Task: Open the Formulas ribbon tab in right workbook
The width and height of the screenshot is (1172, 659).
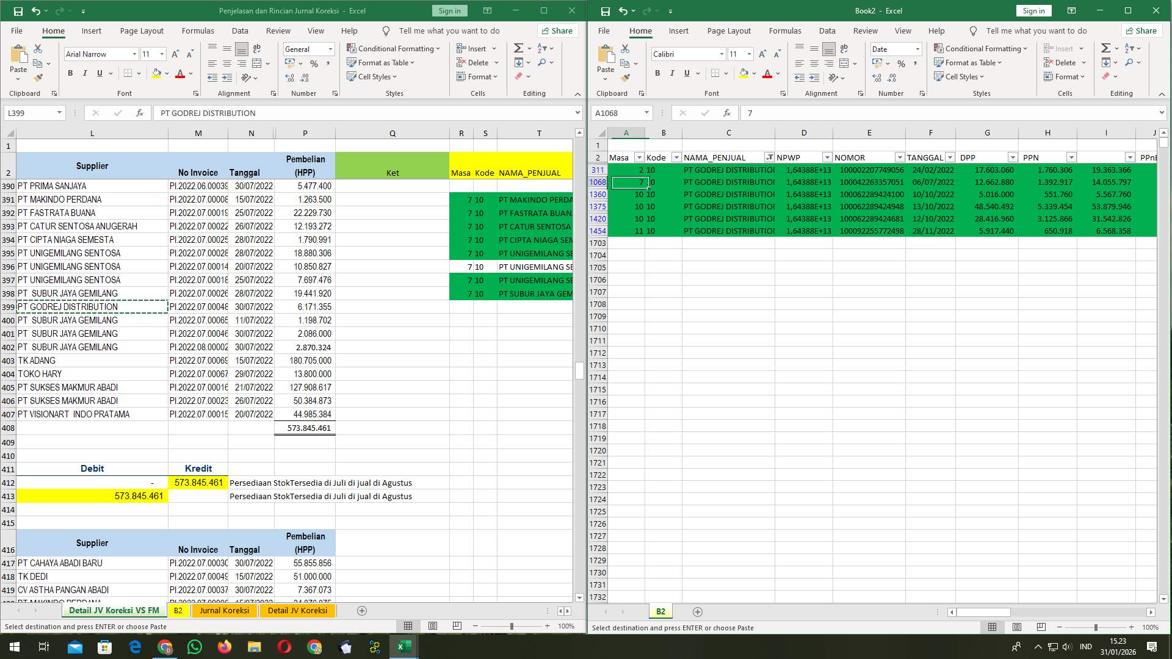Action: pos(786,31)
